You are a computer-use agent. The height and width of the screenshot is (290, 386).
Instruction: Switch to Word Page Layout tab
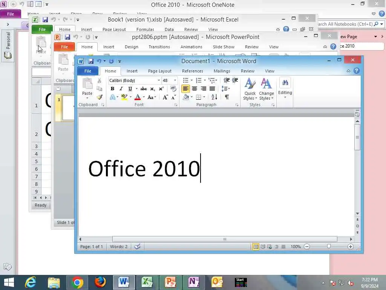click(159, 71)
